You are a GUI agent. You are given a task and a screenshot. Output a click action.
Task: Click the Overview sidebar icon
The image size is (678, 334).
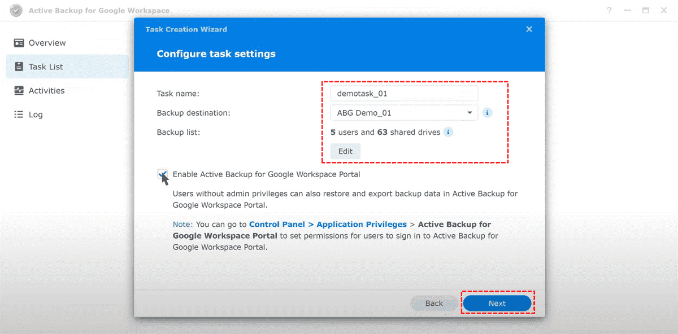[19, 43]
